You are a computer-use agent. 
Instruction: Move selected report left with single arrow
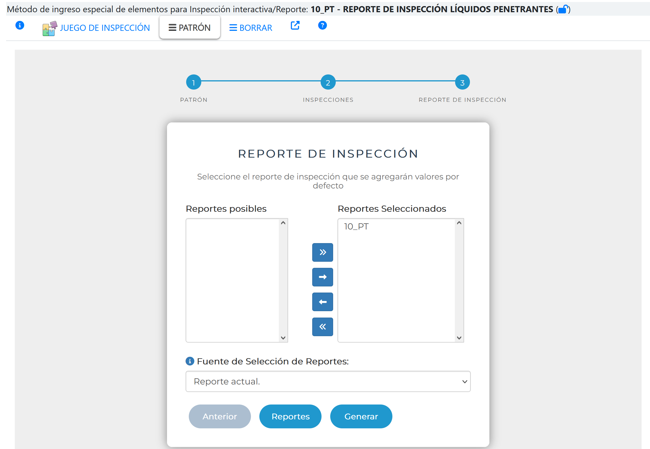tap(322, 302)
